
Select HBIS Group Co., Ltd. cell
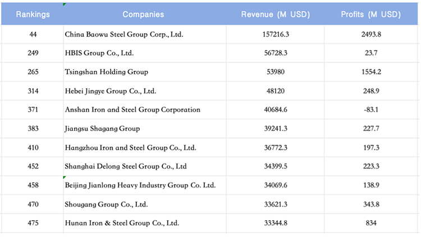tap(145, 53)
